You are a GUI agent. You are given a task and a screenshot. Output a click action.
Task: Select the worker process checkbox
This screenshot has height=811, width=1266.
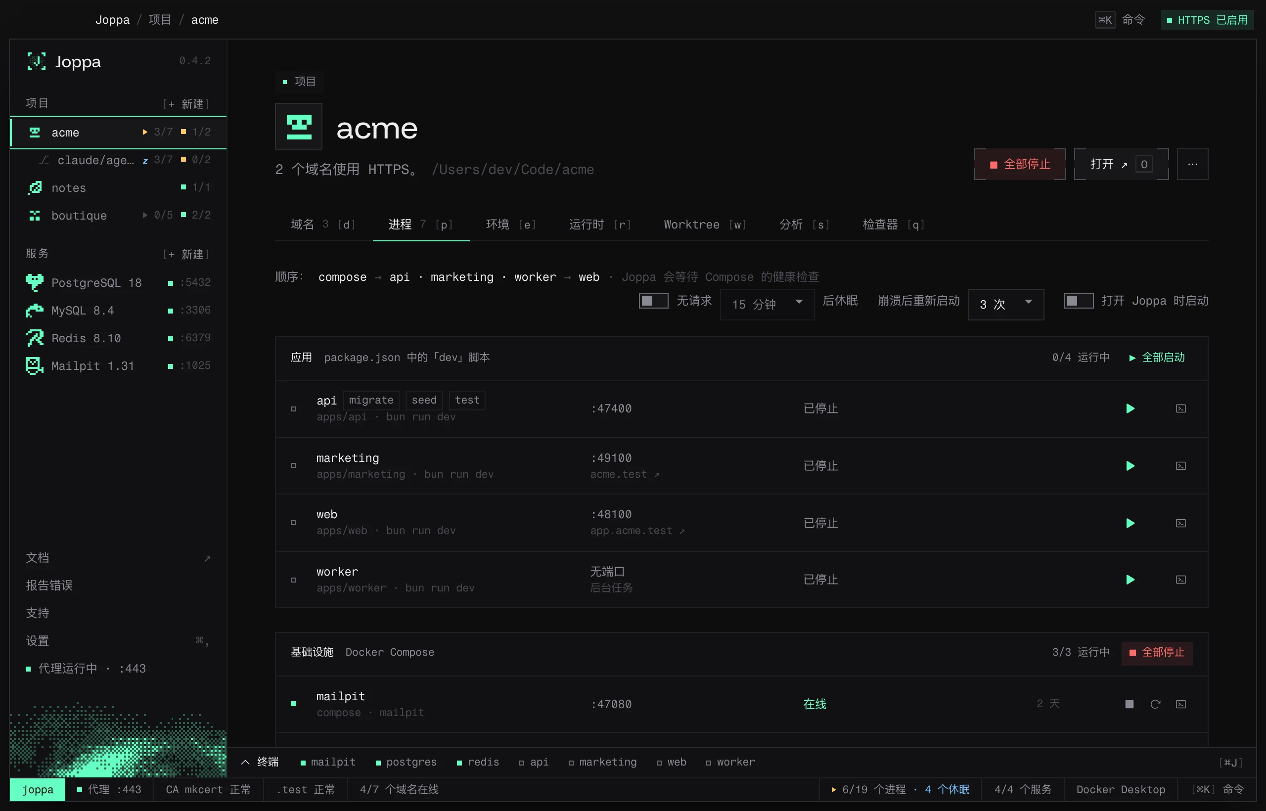pos(293,580)
